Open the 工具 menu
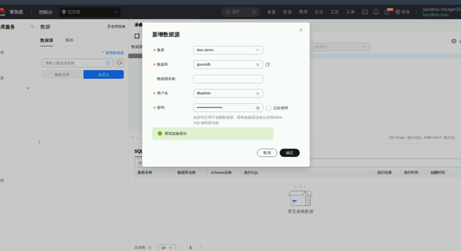The width and height of the screenshot is (461, 251). tap(334, 12)
